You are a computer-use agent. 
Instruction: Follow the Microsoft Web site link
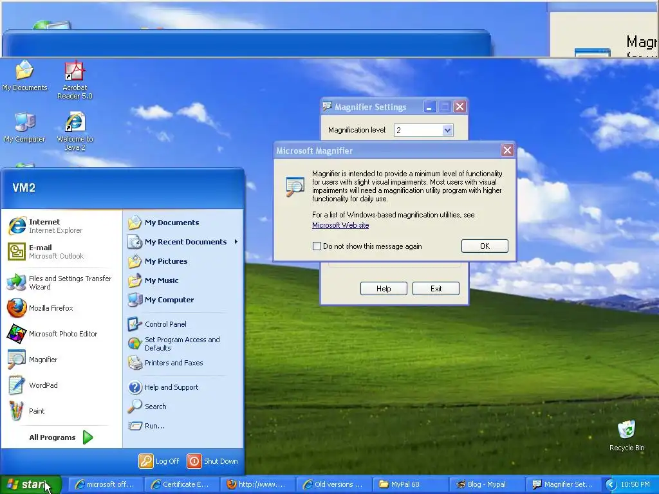[x=340, y=225]
